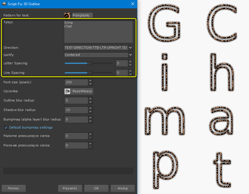
Task: Increase Poziome przesunięcie cienia value
Action: (x=90, y=134)
